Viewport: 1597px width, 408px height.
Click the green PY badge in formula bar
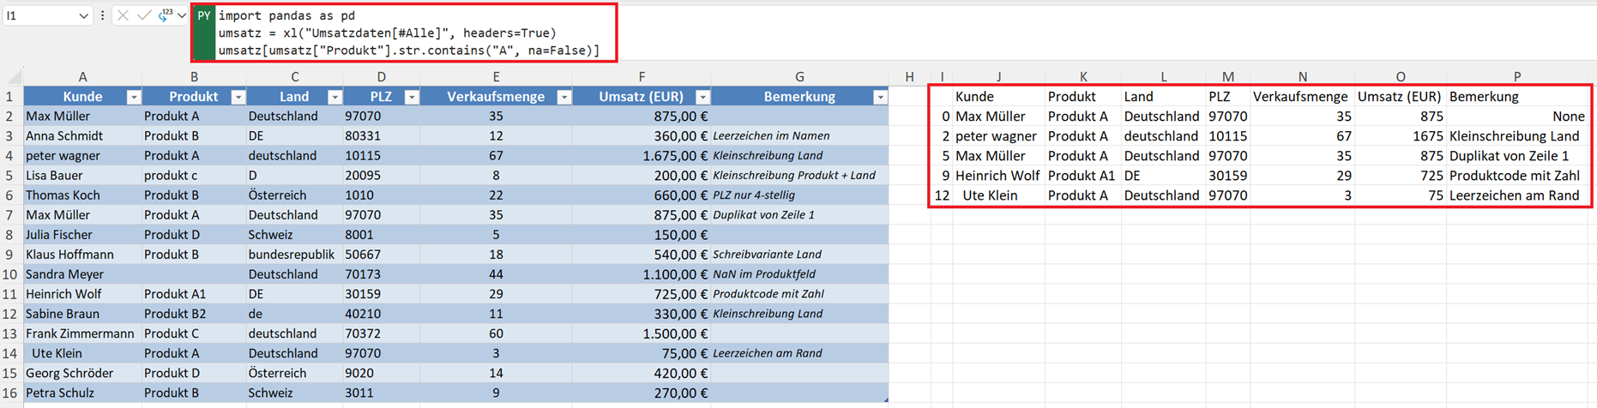point(204,16)
